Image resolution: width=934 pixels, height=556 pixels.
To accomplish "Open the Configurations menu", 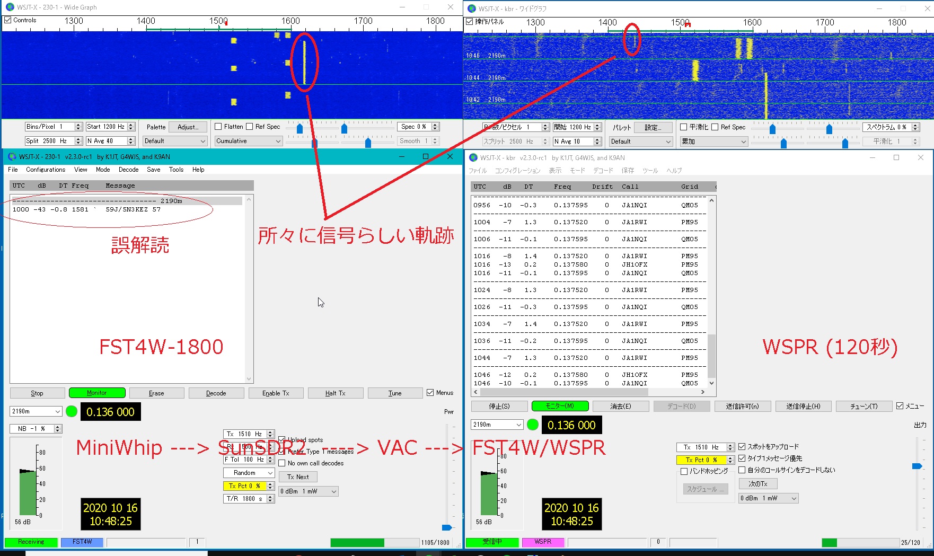I will point(46,170).
